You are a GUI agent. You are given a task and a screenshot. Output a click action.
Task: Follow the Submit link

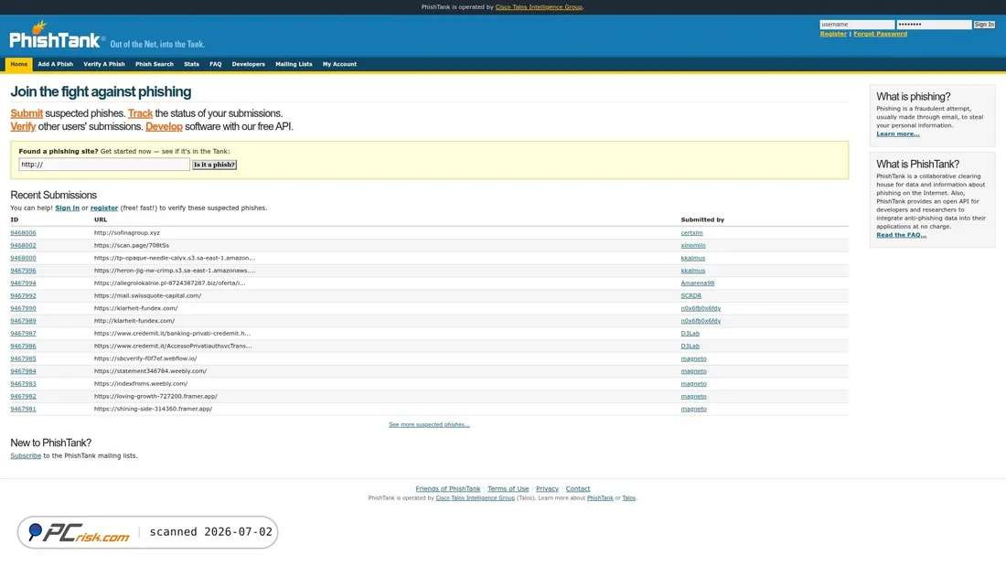point(27,113)
